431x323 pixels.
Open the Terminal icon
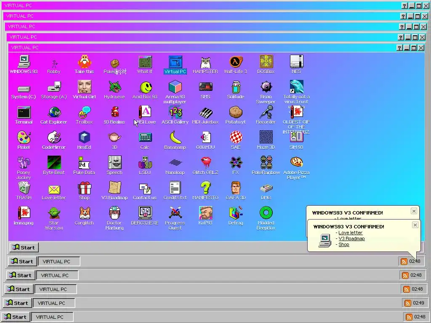tap(24, 115)
